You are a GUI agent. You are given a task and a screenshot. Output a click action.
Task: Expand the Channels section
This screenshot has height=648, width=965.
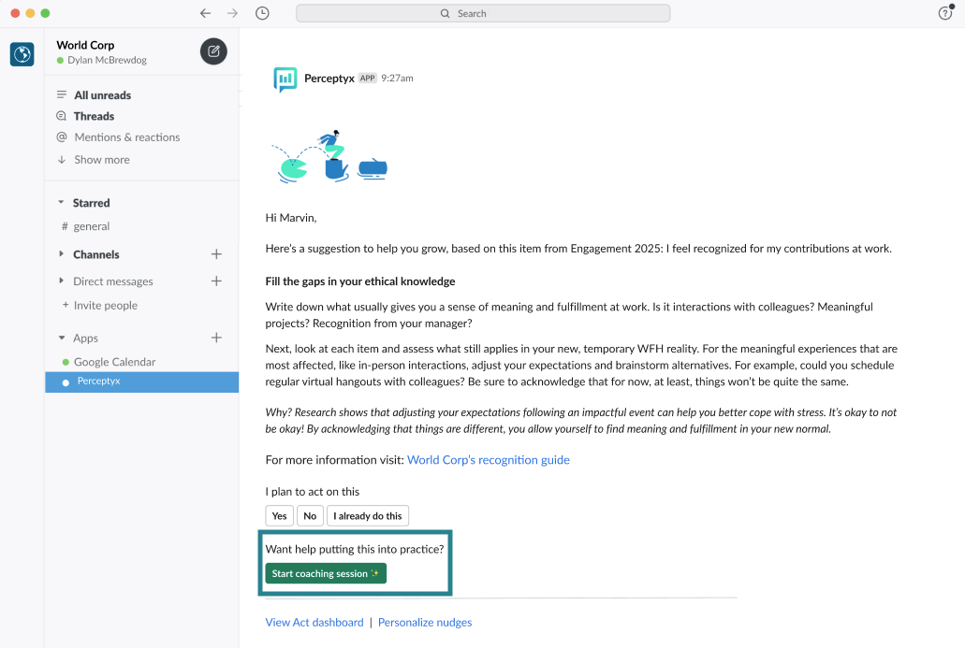pyautogui.click(x=61, y=253)
